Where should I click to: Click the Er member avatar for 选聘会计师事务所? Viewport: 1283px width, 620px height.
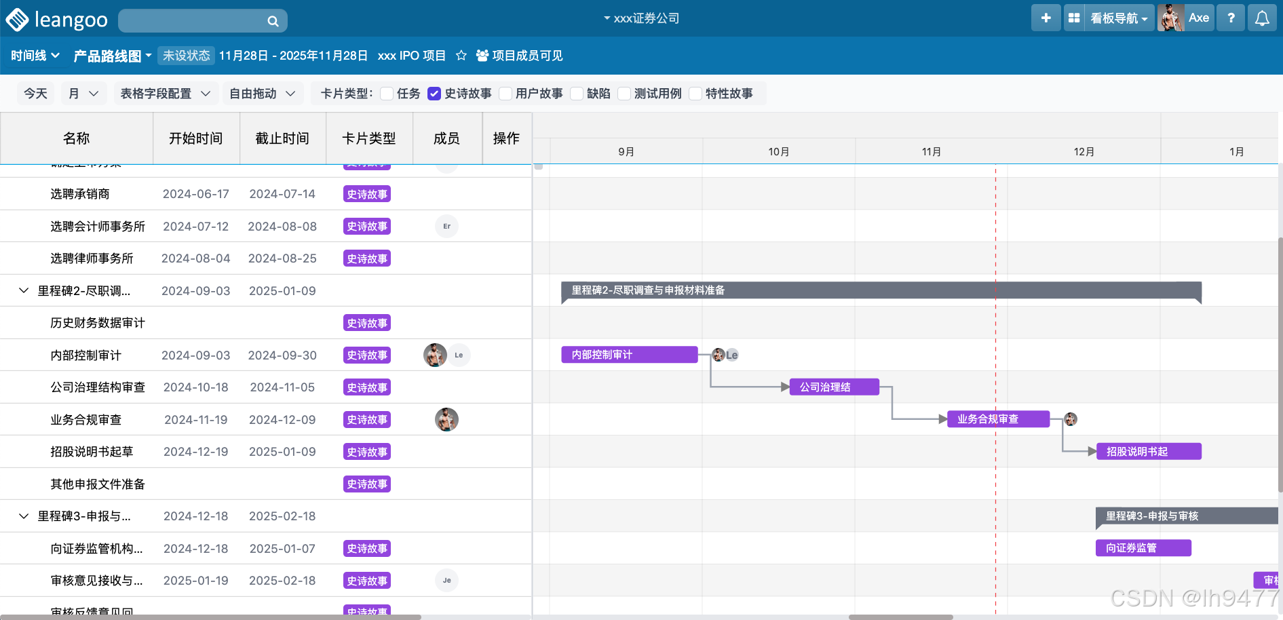tap(446, 227)
